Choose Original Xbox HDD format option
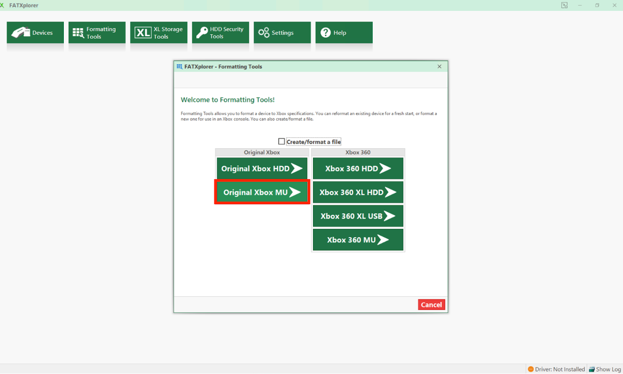Screen dimensions: 623x374 point(262,168)
